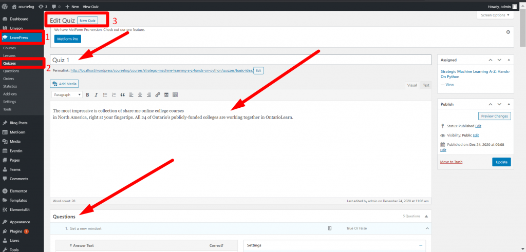Click Move to Trash
The width and height of the screenshot is (526, 252).
pos(451,162)
